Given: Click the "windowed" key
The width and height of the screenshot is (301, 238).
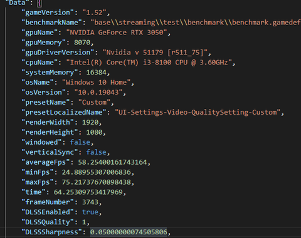Looking at the screenshot, I should point(41,143).
